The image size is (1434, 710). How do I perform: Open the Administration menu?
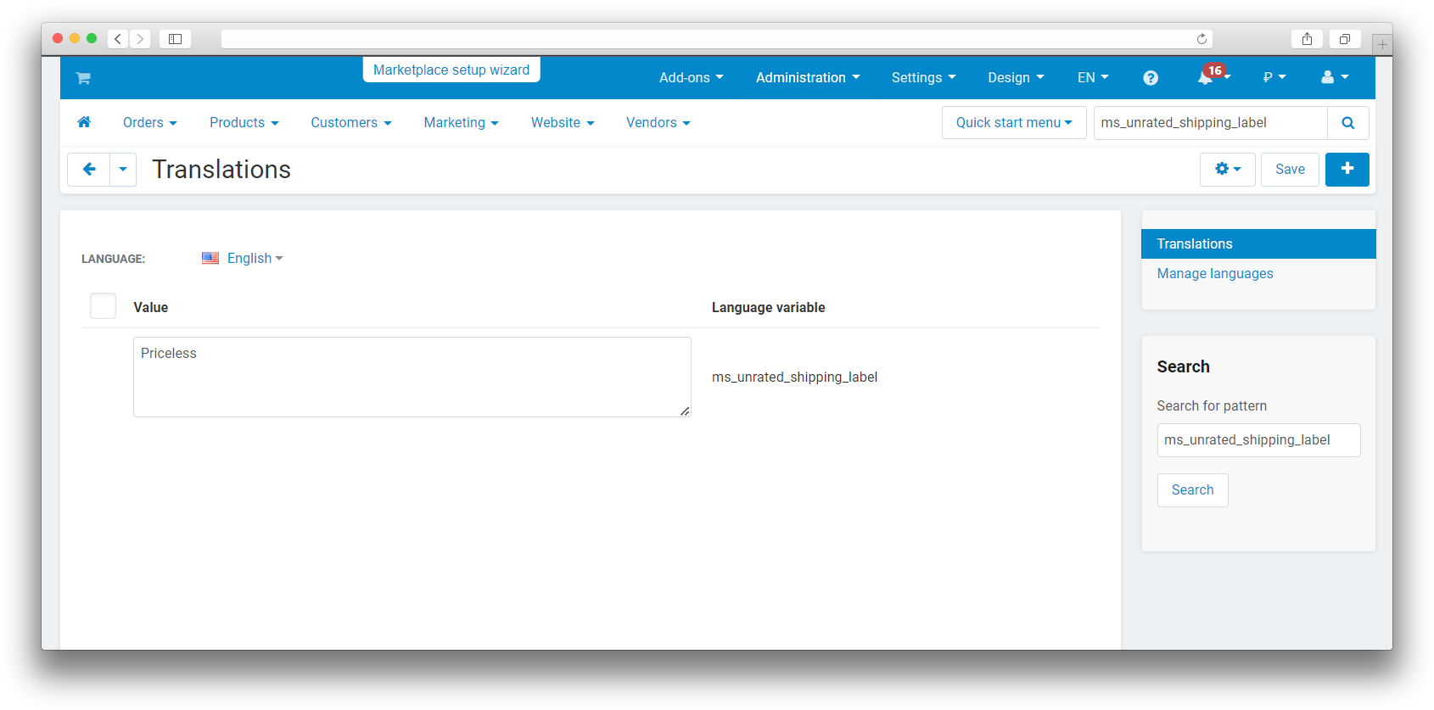(x=807, y=77)
